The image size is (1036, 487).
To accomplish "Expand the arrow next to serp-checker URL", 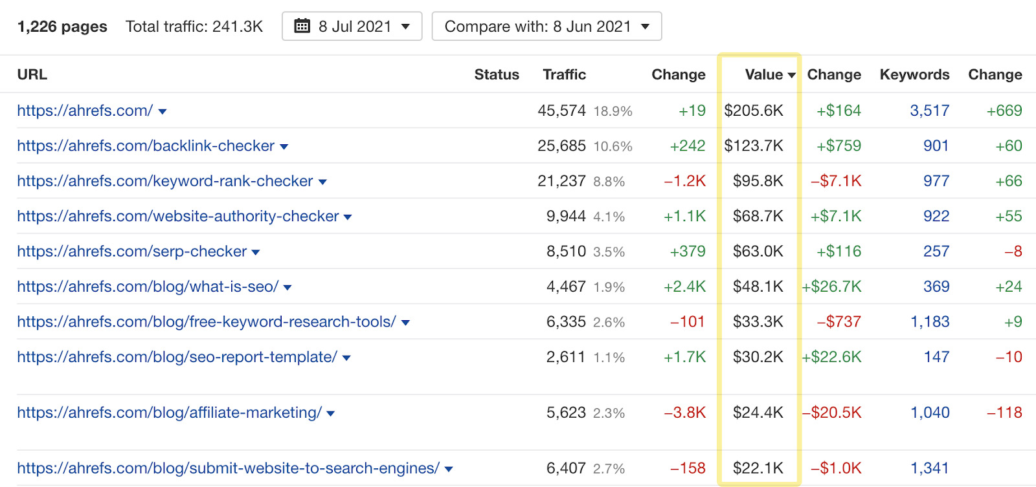I will 256,252.
